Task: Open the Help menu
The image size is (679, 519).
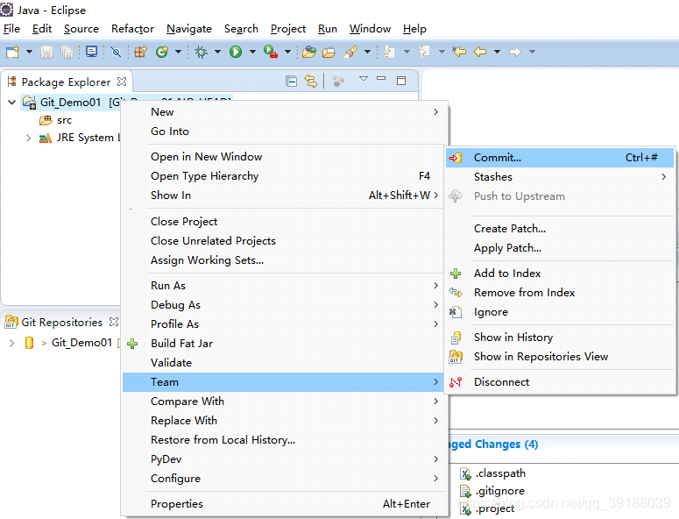Action: tap(415, 29)
